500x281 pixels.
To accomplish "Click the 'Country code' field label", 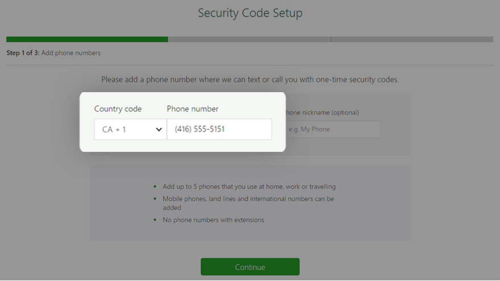I will (x=118, y=109).
